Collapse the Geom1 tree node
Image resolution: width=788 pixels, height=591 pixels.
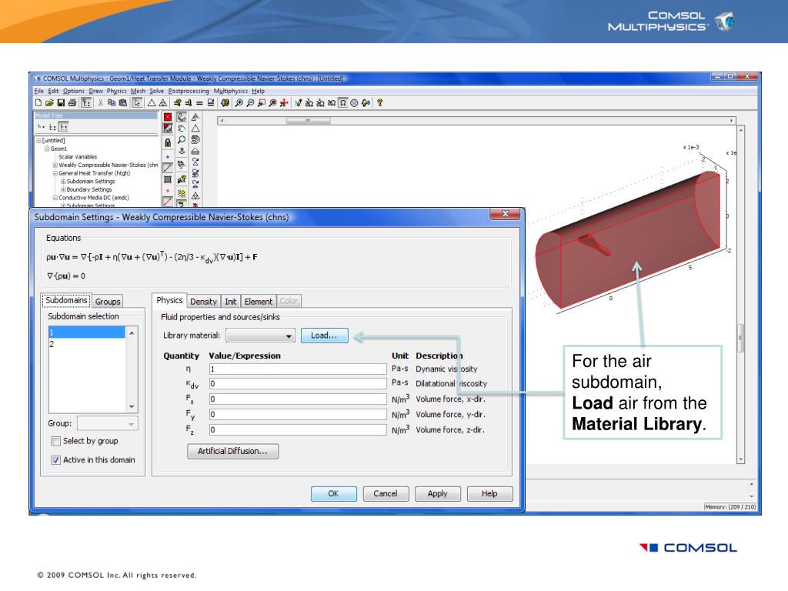coord(47,149)
